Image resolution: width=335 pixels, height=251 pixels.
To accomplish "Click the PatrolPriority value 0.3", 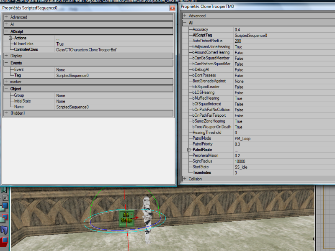I will click(237, 144).
